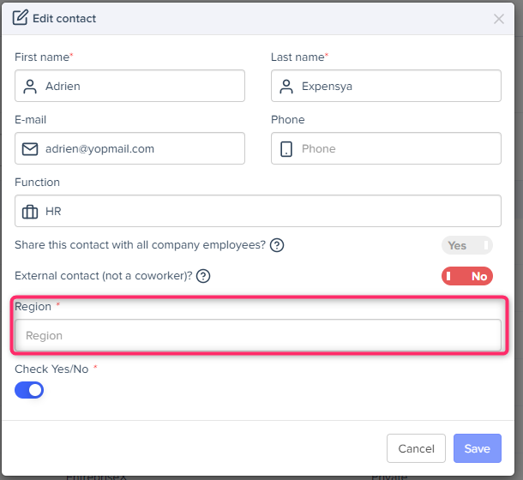
Task: Click the edit pencil icon in header
Action: tap(20, 18)
